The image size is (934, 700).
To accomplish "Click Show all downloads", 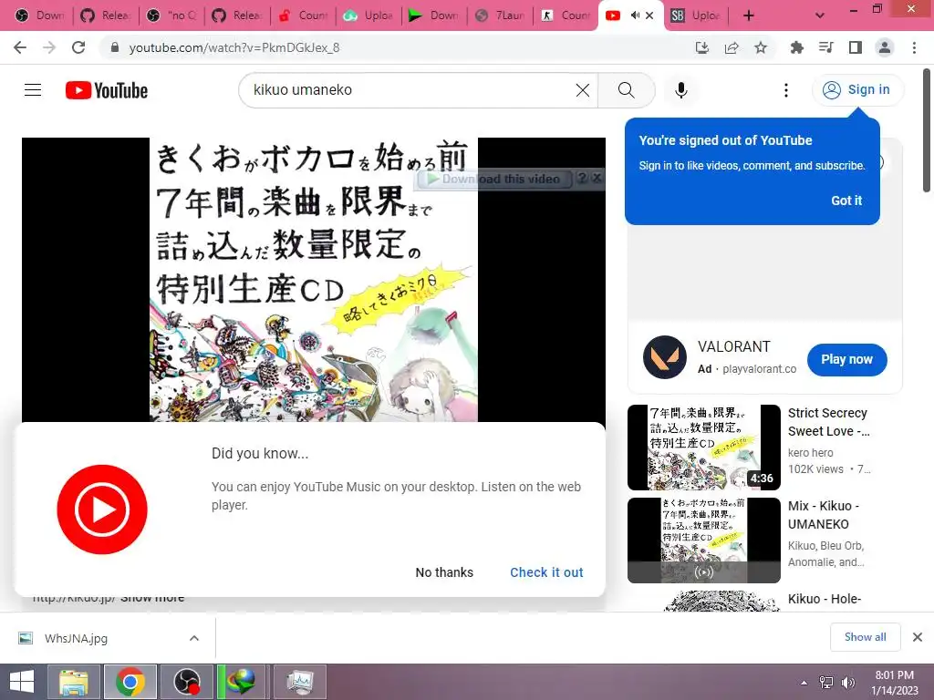I will tap(865, 637).
